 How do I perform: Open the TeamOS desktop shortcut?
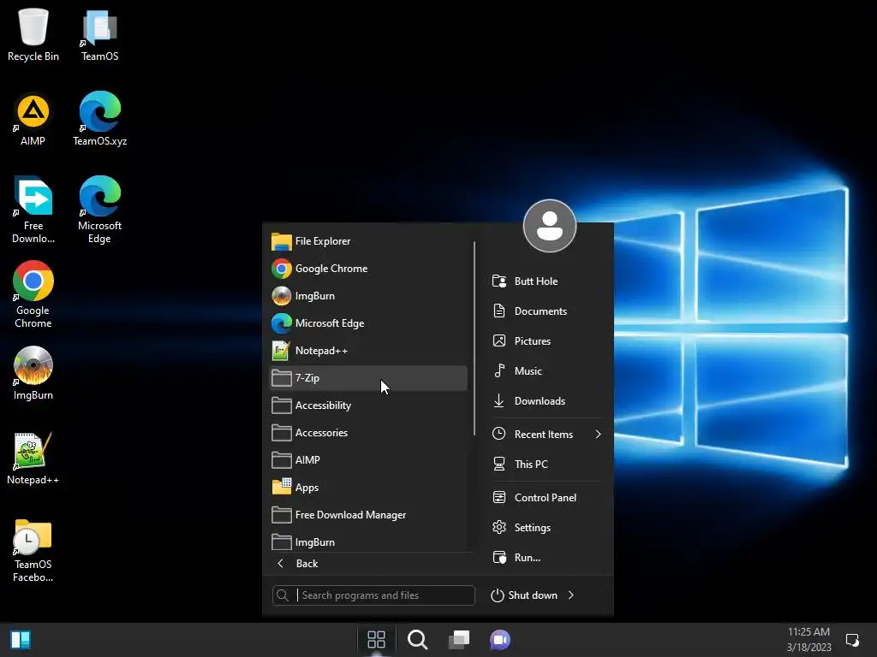tap(99, 34)
